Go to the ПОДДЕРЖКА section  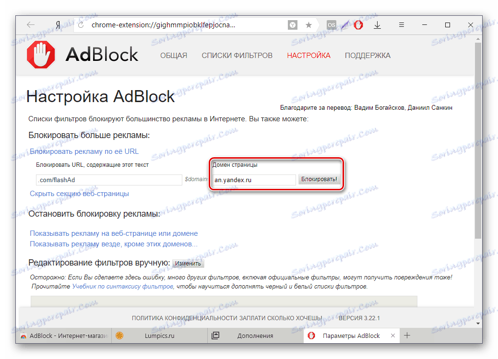368,56
